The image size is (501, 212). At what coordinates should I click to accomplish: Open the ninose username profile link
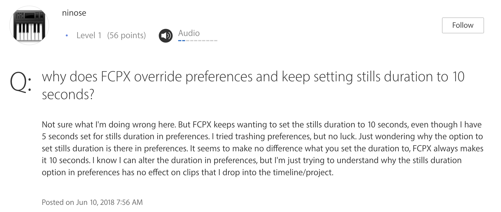pos(74,13)
